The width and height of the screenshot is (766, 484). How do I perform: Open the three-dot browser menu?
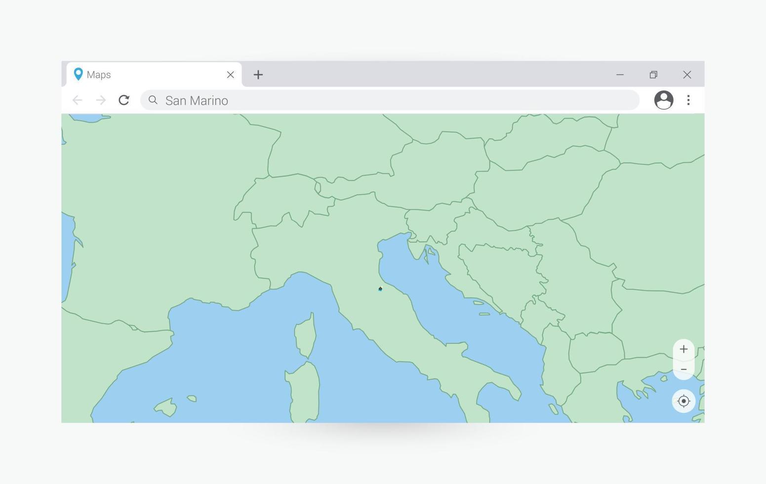click(688, 100)
